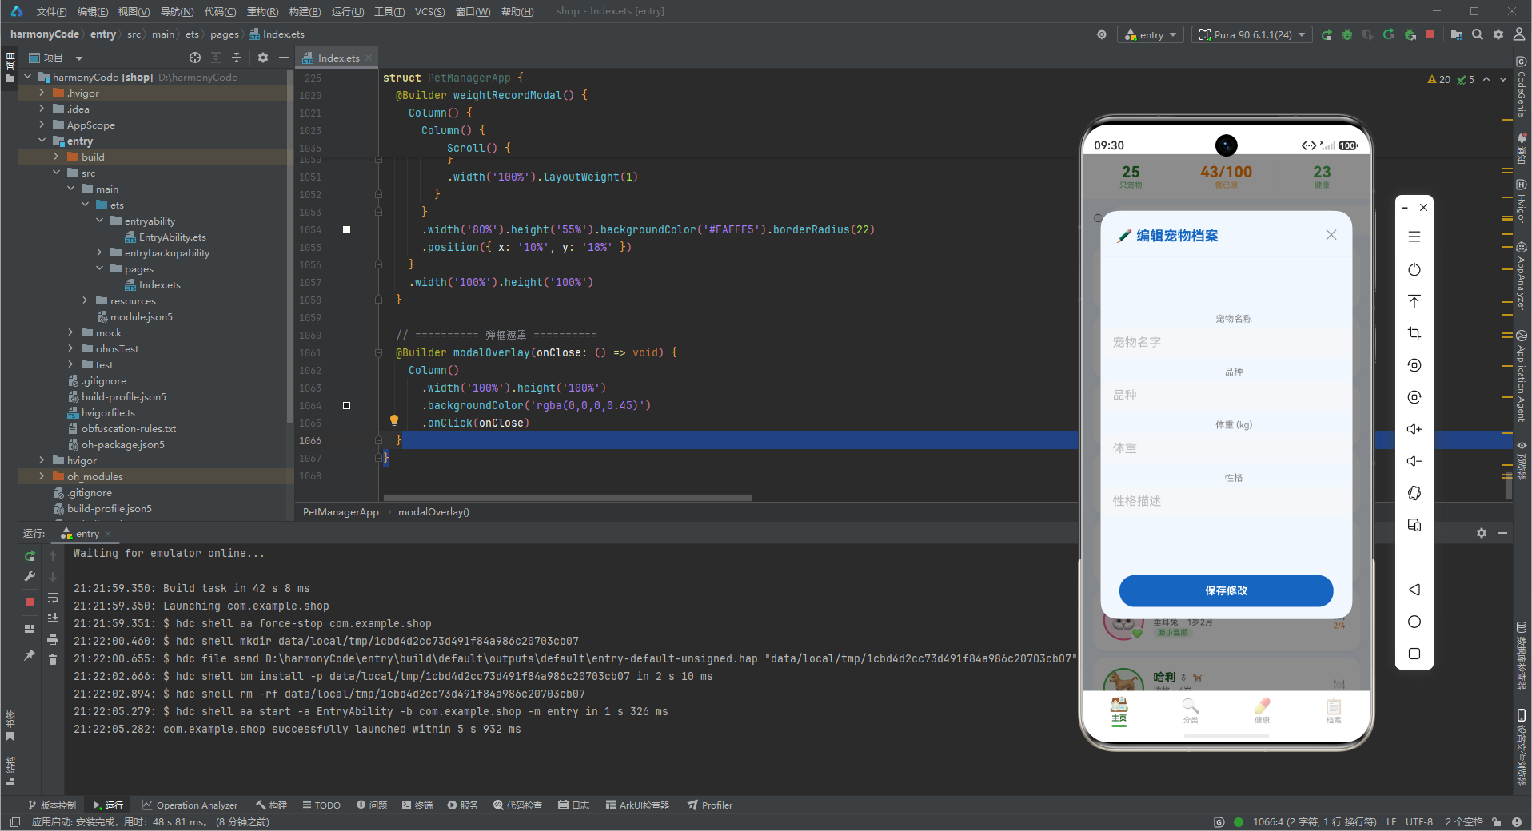The height and width of the screenshot is (831, 1532).
Task: Open IDE settings gear in top toolbar
Action: [1498, 34]
